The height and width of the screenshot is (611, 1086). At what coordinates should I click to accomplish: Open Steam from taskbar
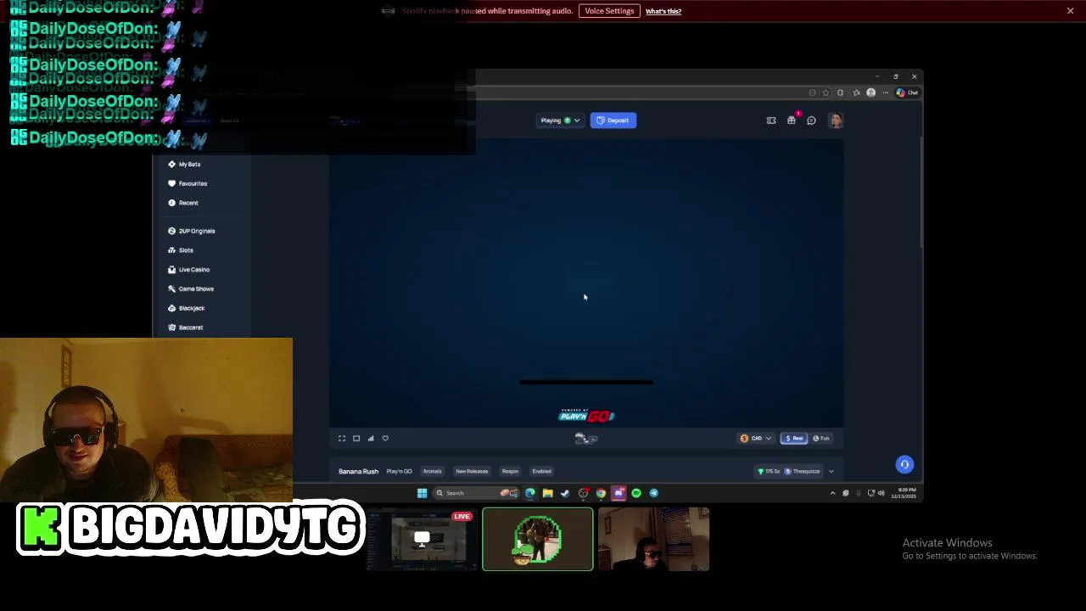(565, 493)
